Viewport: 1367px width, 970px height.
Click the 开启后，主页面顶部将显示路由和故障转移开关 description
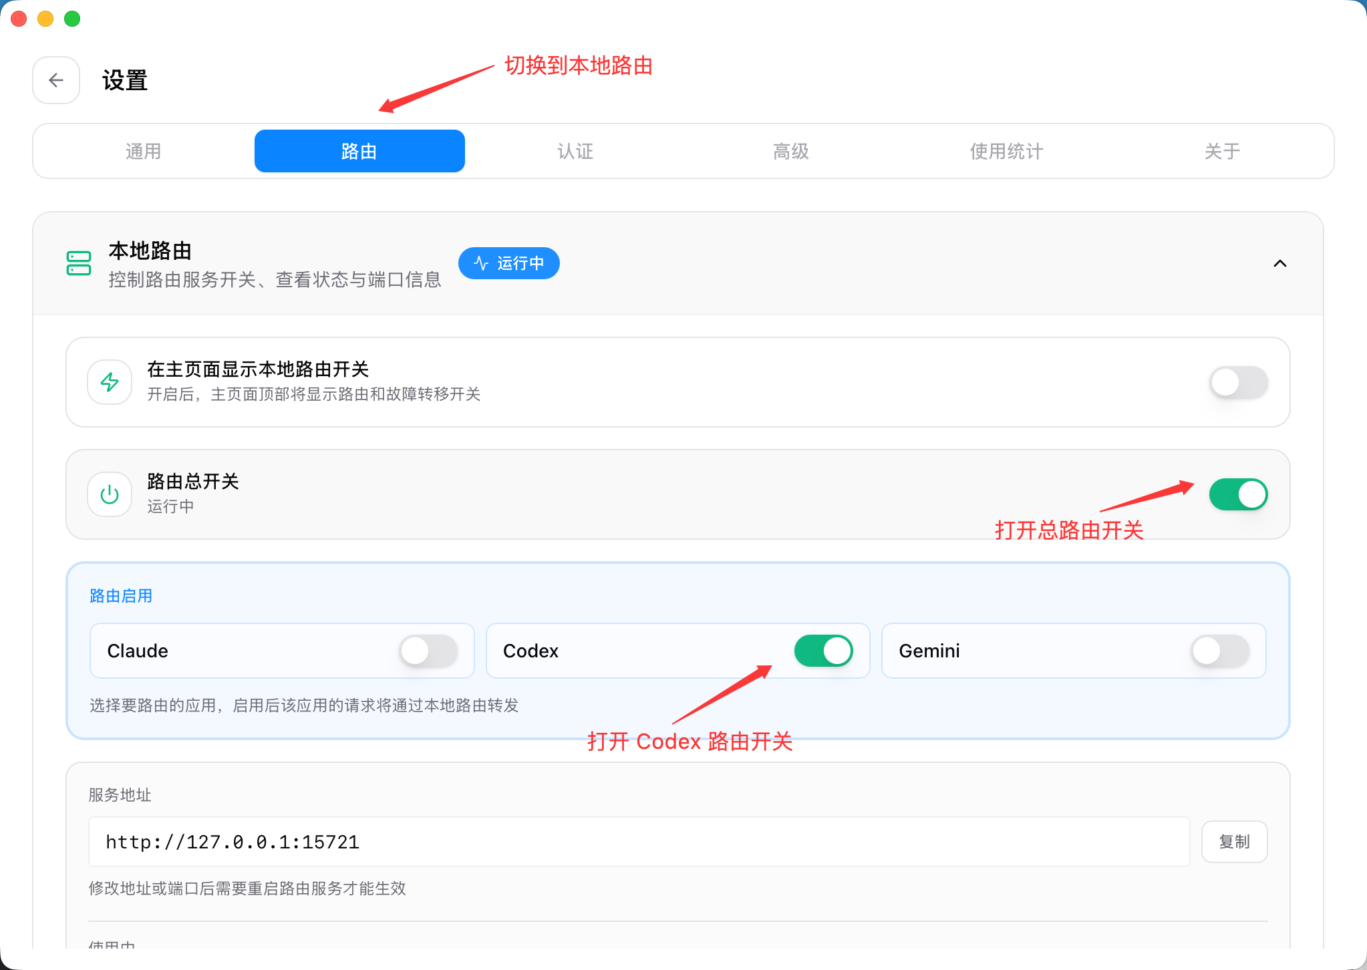(x=314, y=394)
